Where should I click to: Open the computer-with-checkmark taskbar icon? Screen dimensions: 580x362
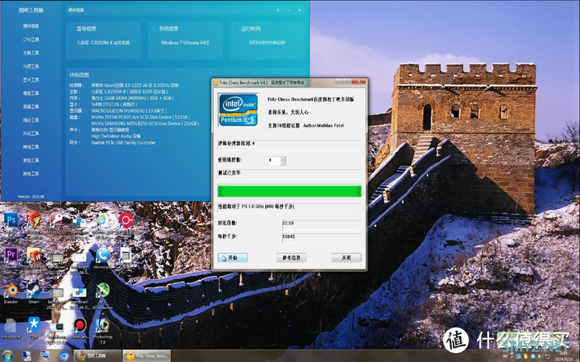pyautogui.click(x=27, y=356)
